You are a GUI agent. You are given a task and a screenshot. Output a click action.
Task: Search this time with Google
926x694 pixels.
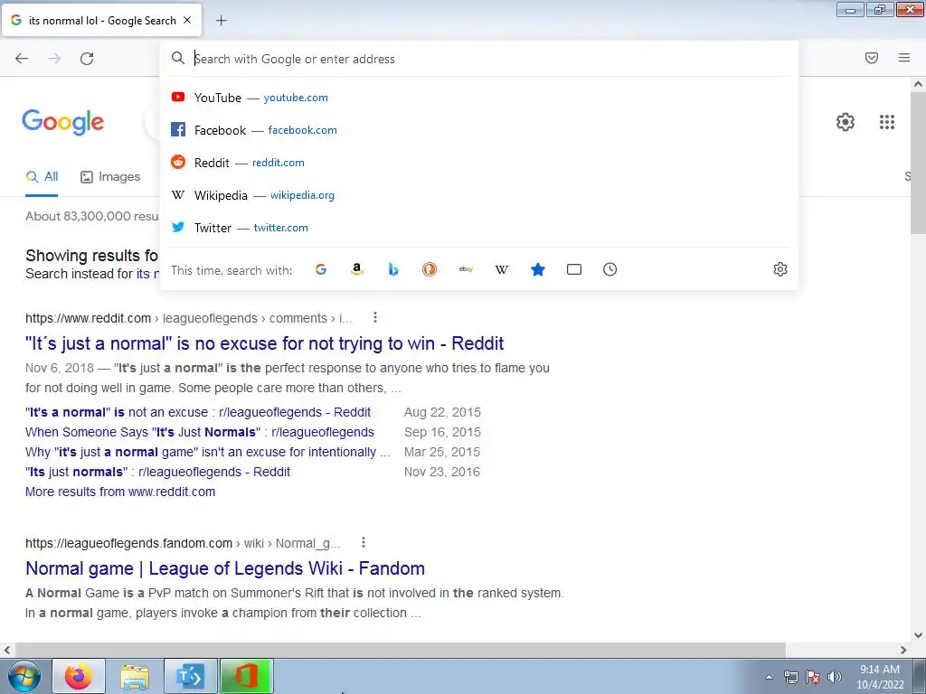321,269
